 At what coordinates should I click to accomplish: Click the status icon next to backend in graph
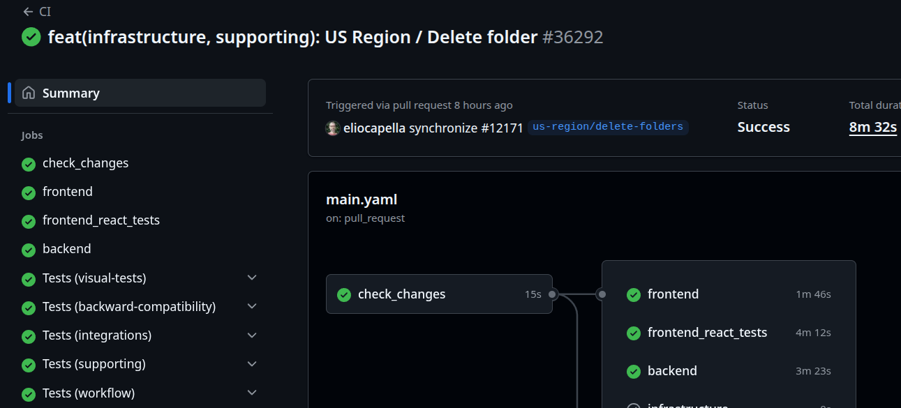634,372
